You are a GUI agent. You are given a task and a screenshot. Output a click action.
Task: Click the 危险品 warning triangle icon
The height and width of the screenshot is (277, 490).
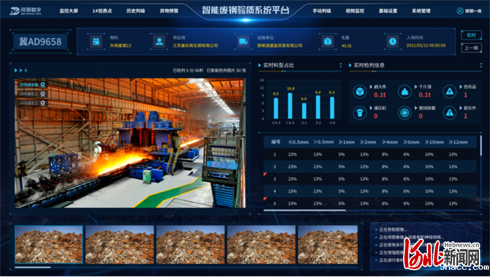tap(450, 92)
